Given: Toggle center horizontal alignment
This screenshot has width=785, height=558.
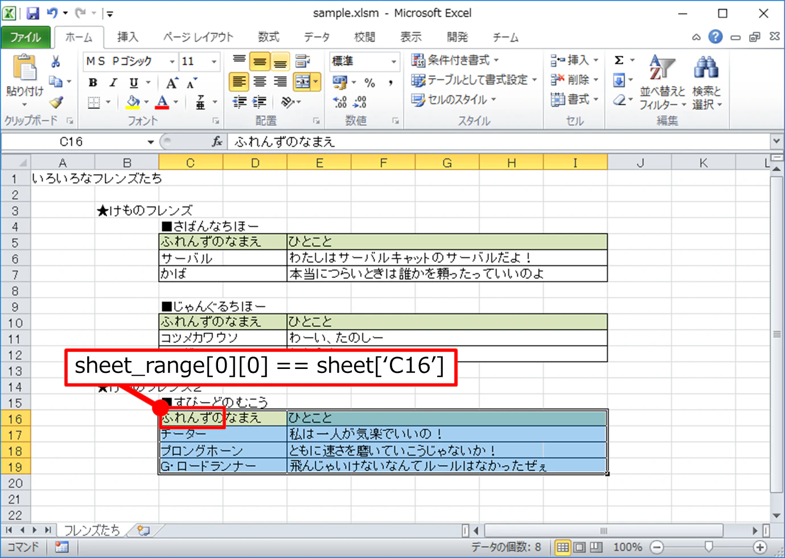Looking at the screenshot, I should (260, 82).
